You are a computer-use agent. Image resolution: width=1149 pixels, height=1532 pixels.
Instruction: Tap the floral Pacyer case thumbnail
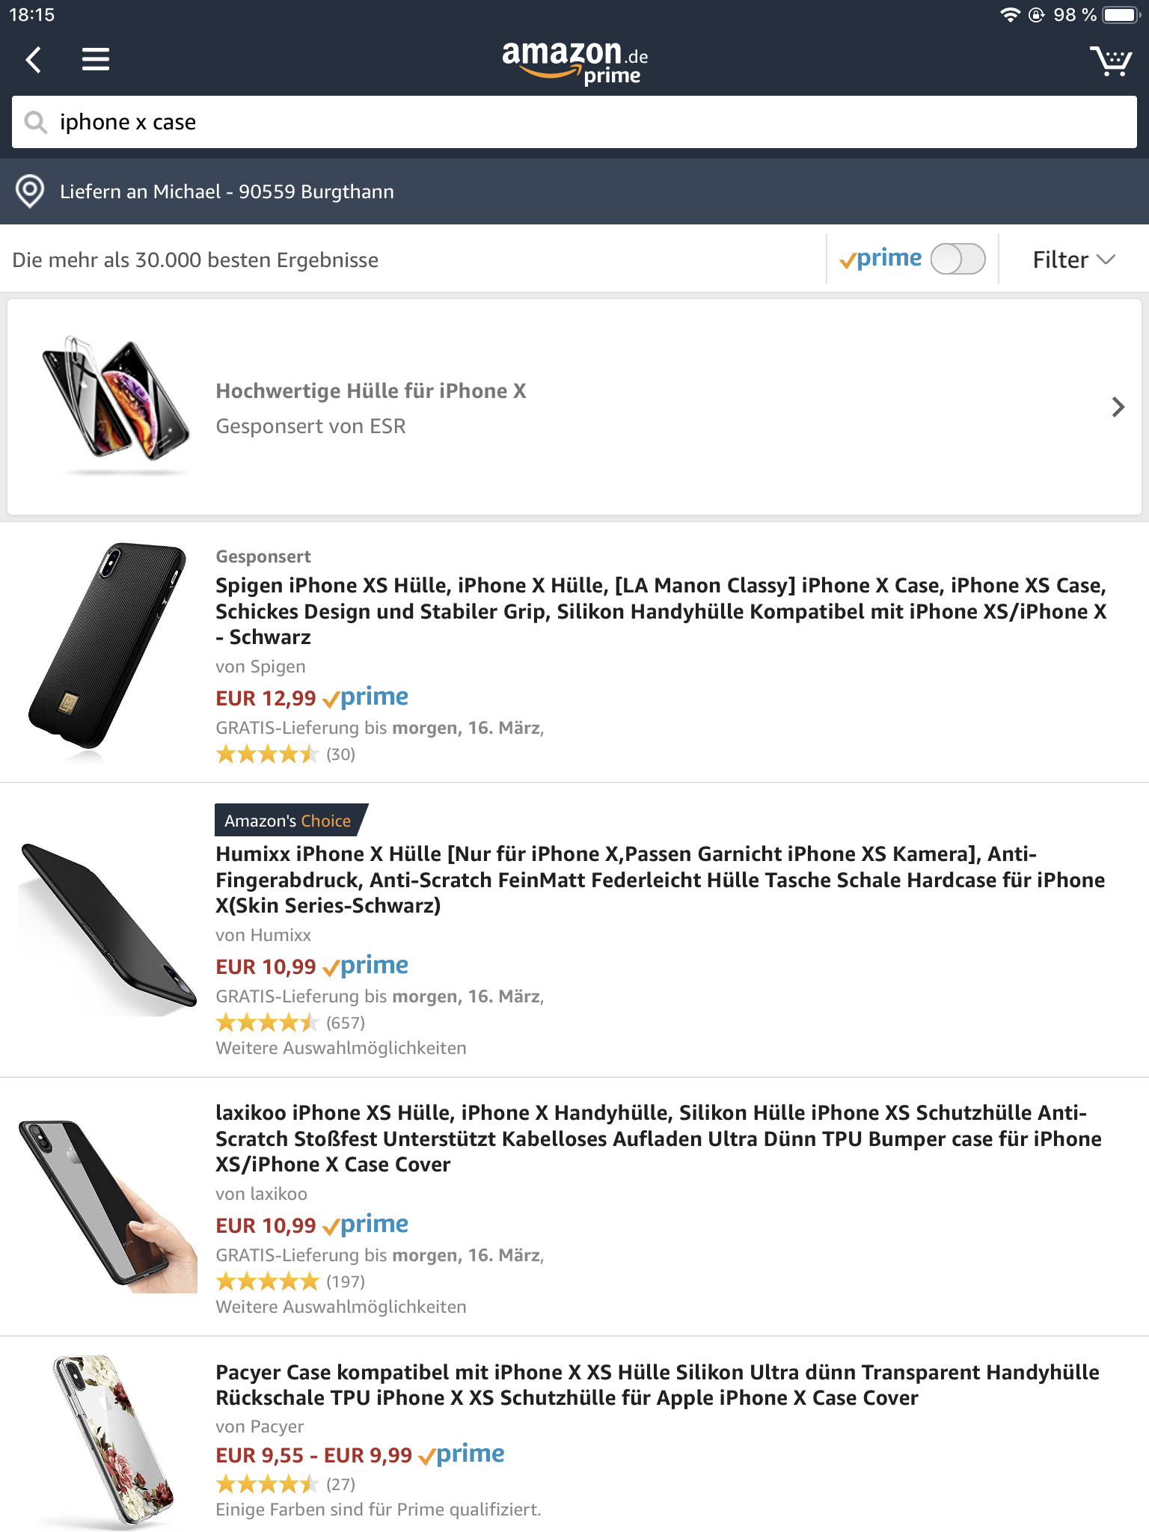coord(112,1441)
